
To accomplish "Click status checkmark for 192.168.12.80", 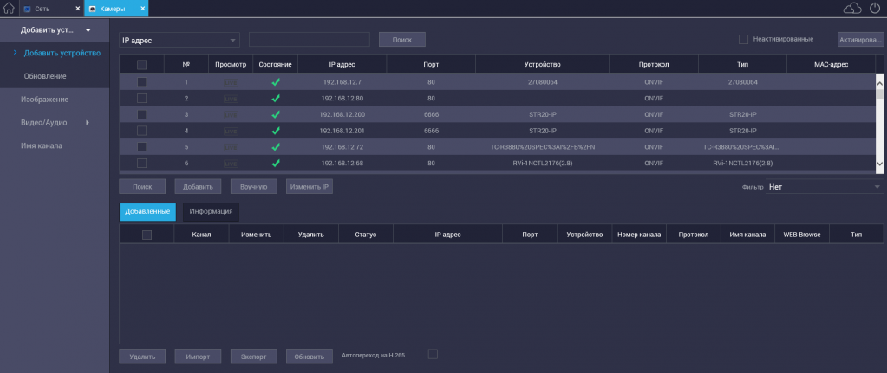I will pyautogui.click(x=276, y=99).
